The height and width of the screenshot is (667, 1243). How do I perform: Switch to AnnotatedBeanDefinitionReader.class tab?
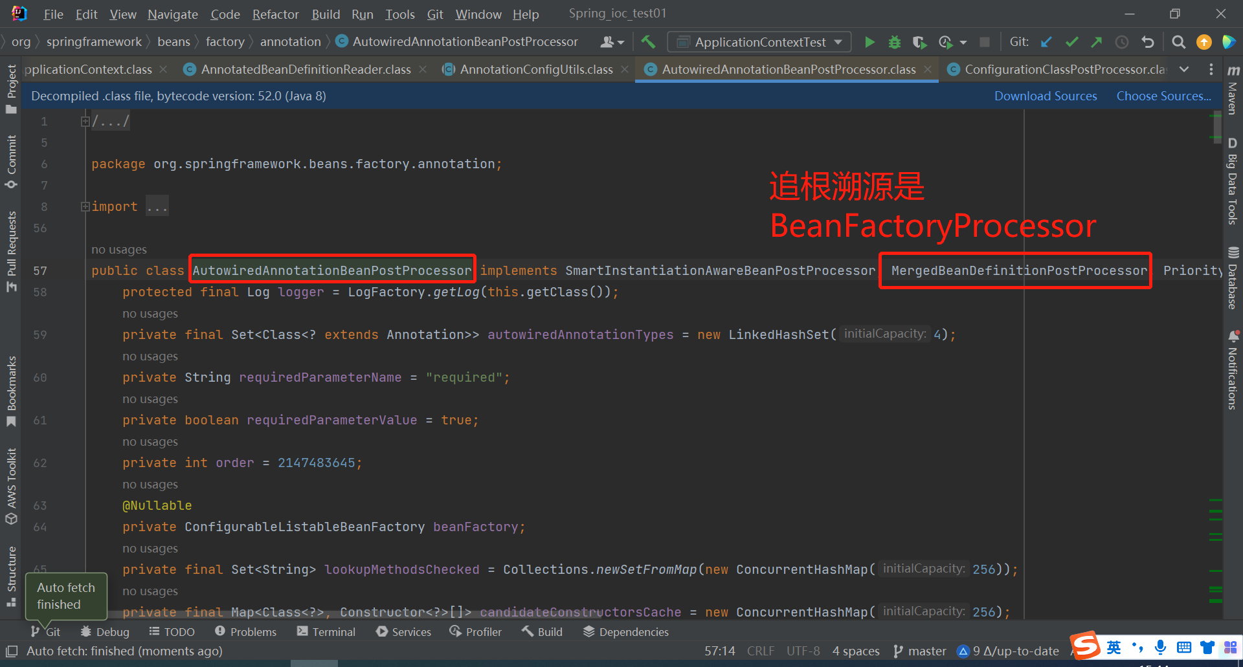click(306, 69)
